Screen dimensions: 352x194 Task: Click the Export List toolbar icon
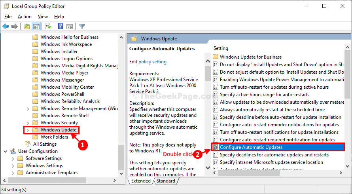48,27
